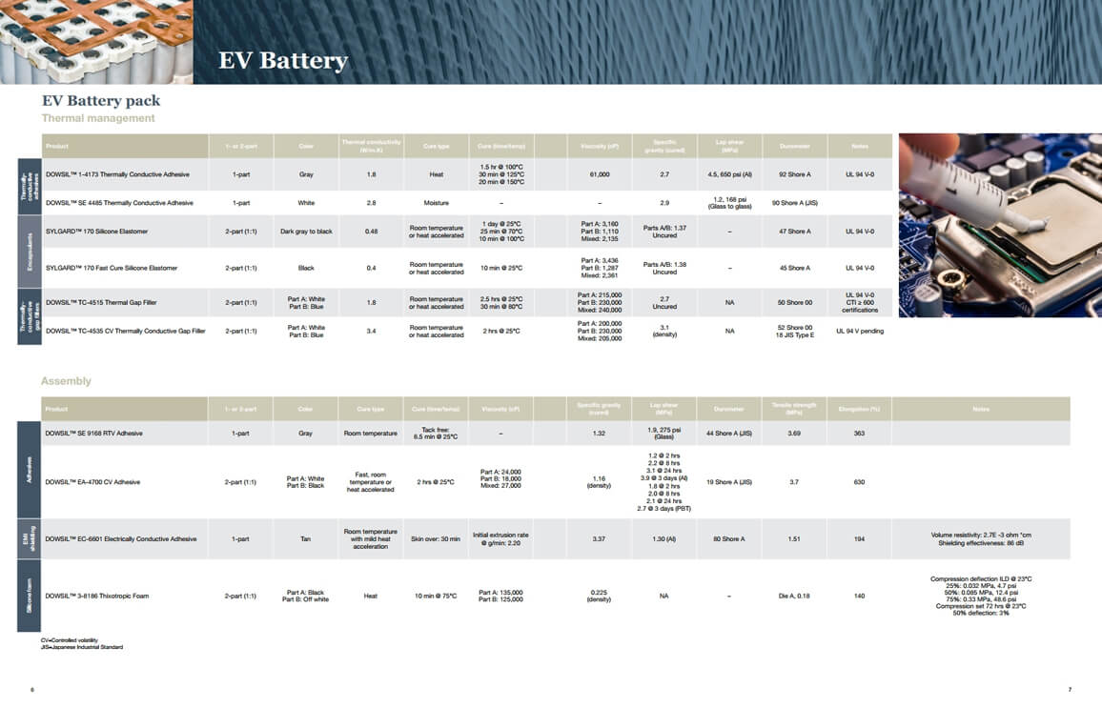1102x708 pixels.
Task: Select the "363" elongation value
Action: coord(859,434)
